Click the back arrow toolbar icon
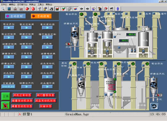Image resolution: width=167 pixels, height=121 pixels. pyautogui.click(x=82, y=9)
